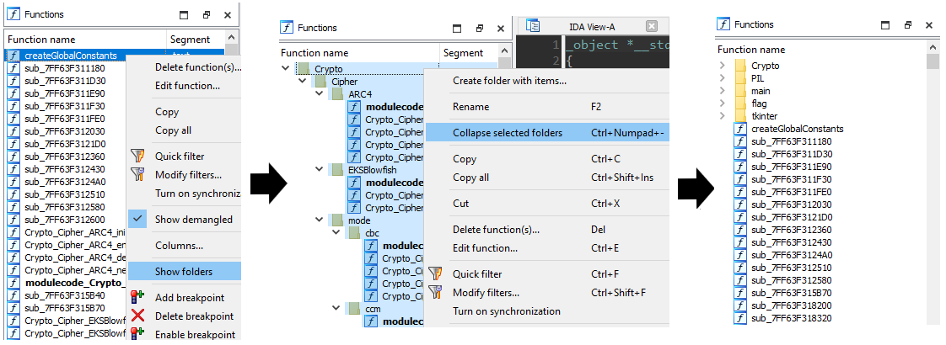Click function icon beside sub_7FF63F318320
The image size is (946, 345).
(740, 318)
